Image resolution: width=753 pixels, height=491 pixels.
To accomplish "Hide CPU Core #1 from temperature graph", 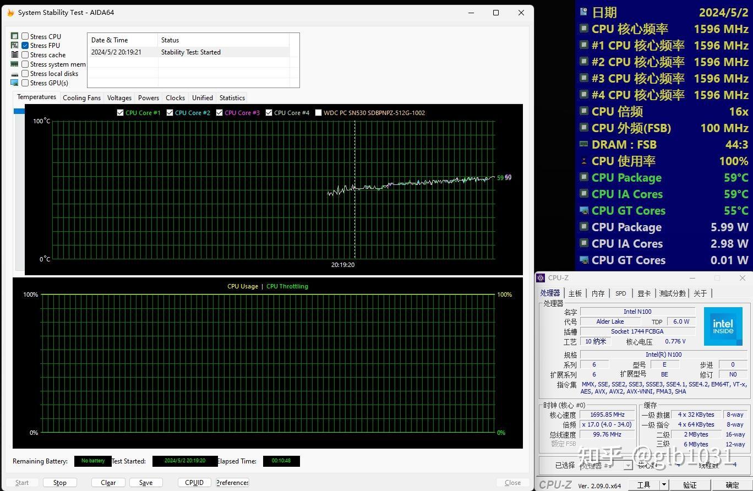I will click(121, 113).
